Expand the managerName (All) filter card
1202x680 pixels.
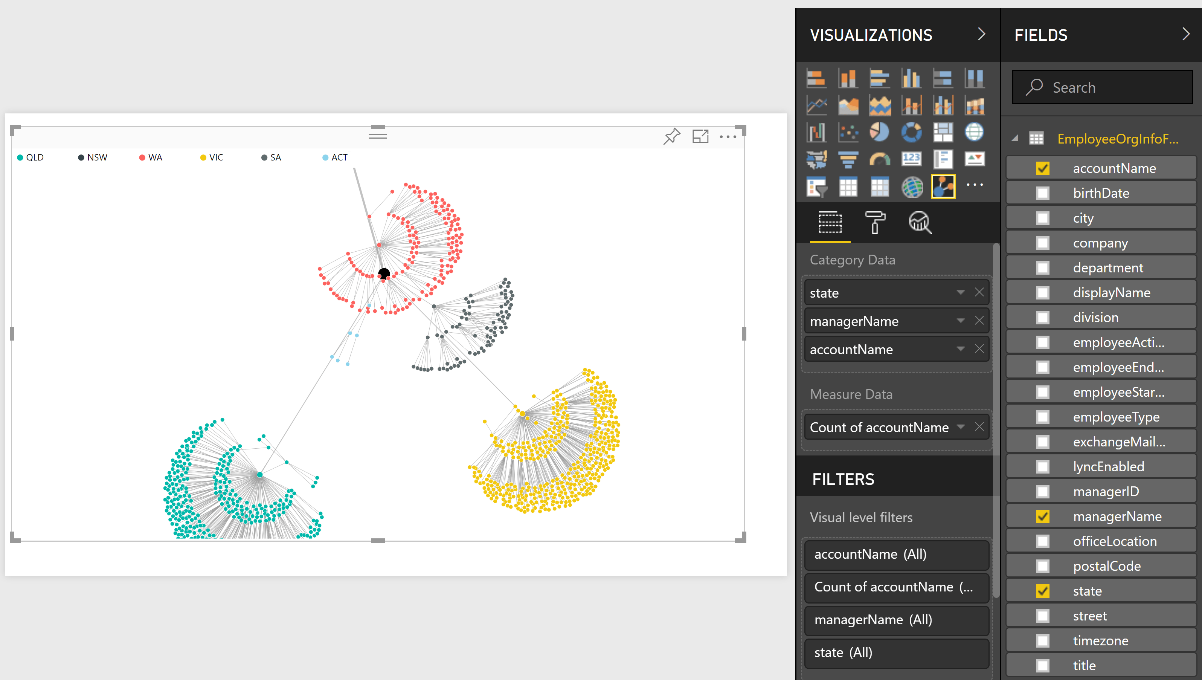(896, 620)
